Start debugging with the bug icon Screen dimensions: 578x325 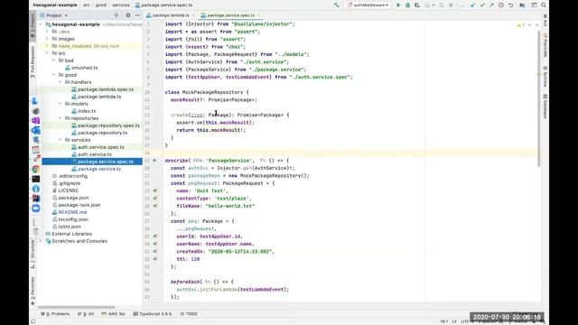tap(407, 5)
